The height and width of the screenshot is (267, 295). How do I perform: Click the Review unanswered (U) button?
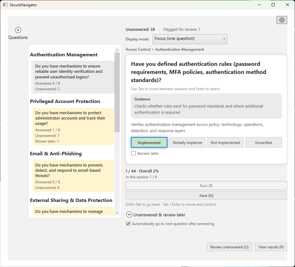tap(229, 247)
